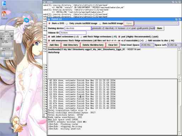Click the '/dev/hdc: writing lead-out' log line
Screen dimensions: 182x136
(x=64, y=129)
